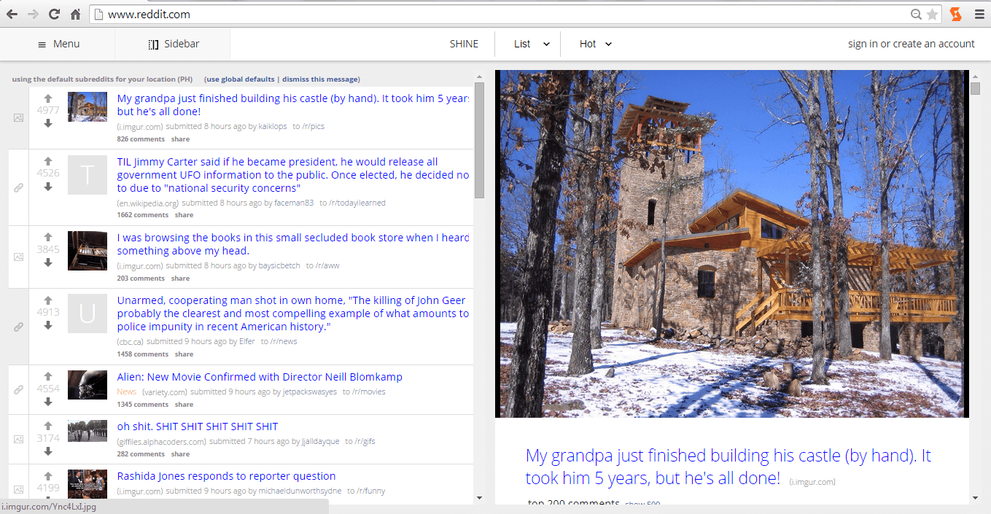The height and width of the screenshot is (514, 991).
Task: Click the browser forward arrow
Action: click(x=33, y=14)
